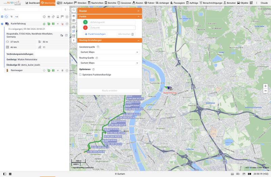Click the Suchen search field in unit list
271x177 pixels.
33,9
